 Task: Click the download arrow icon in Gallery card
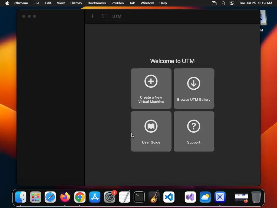coord(194,83)
